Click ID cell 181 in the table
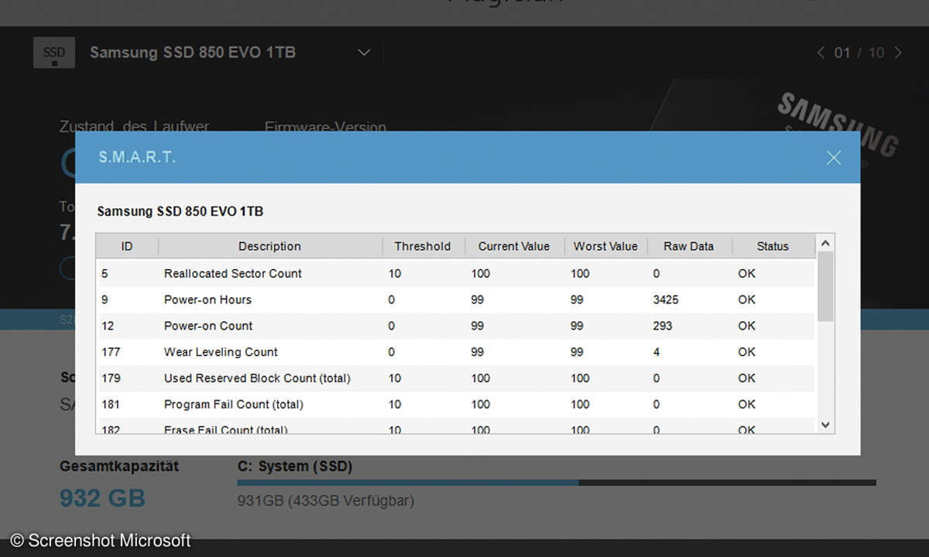 pyautogui.click(x=111, y=405)
